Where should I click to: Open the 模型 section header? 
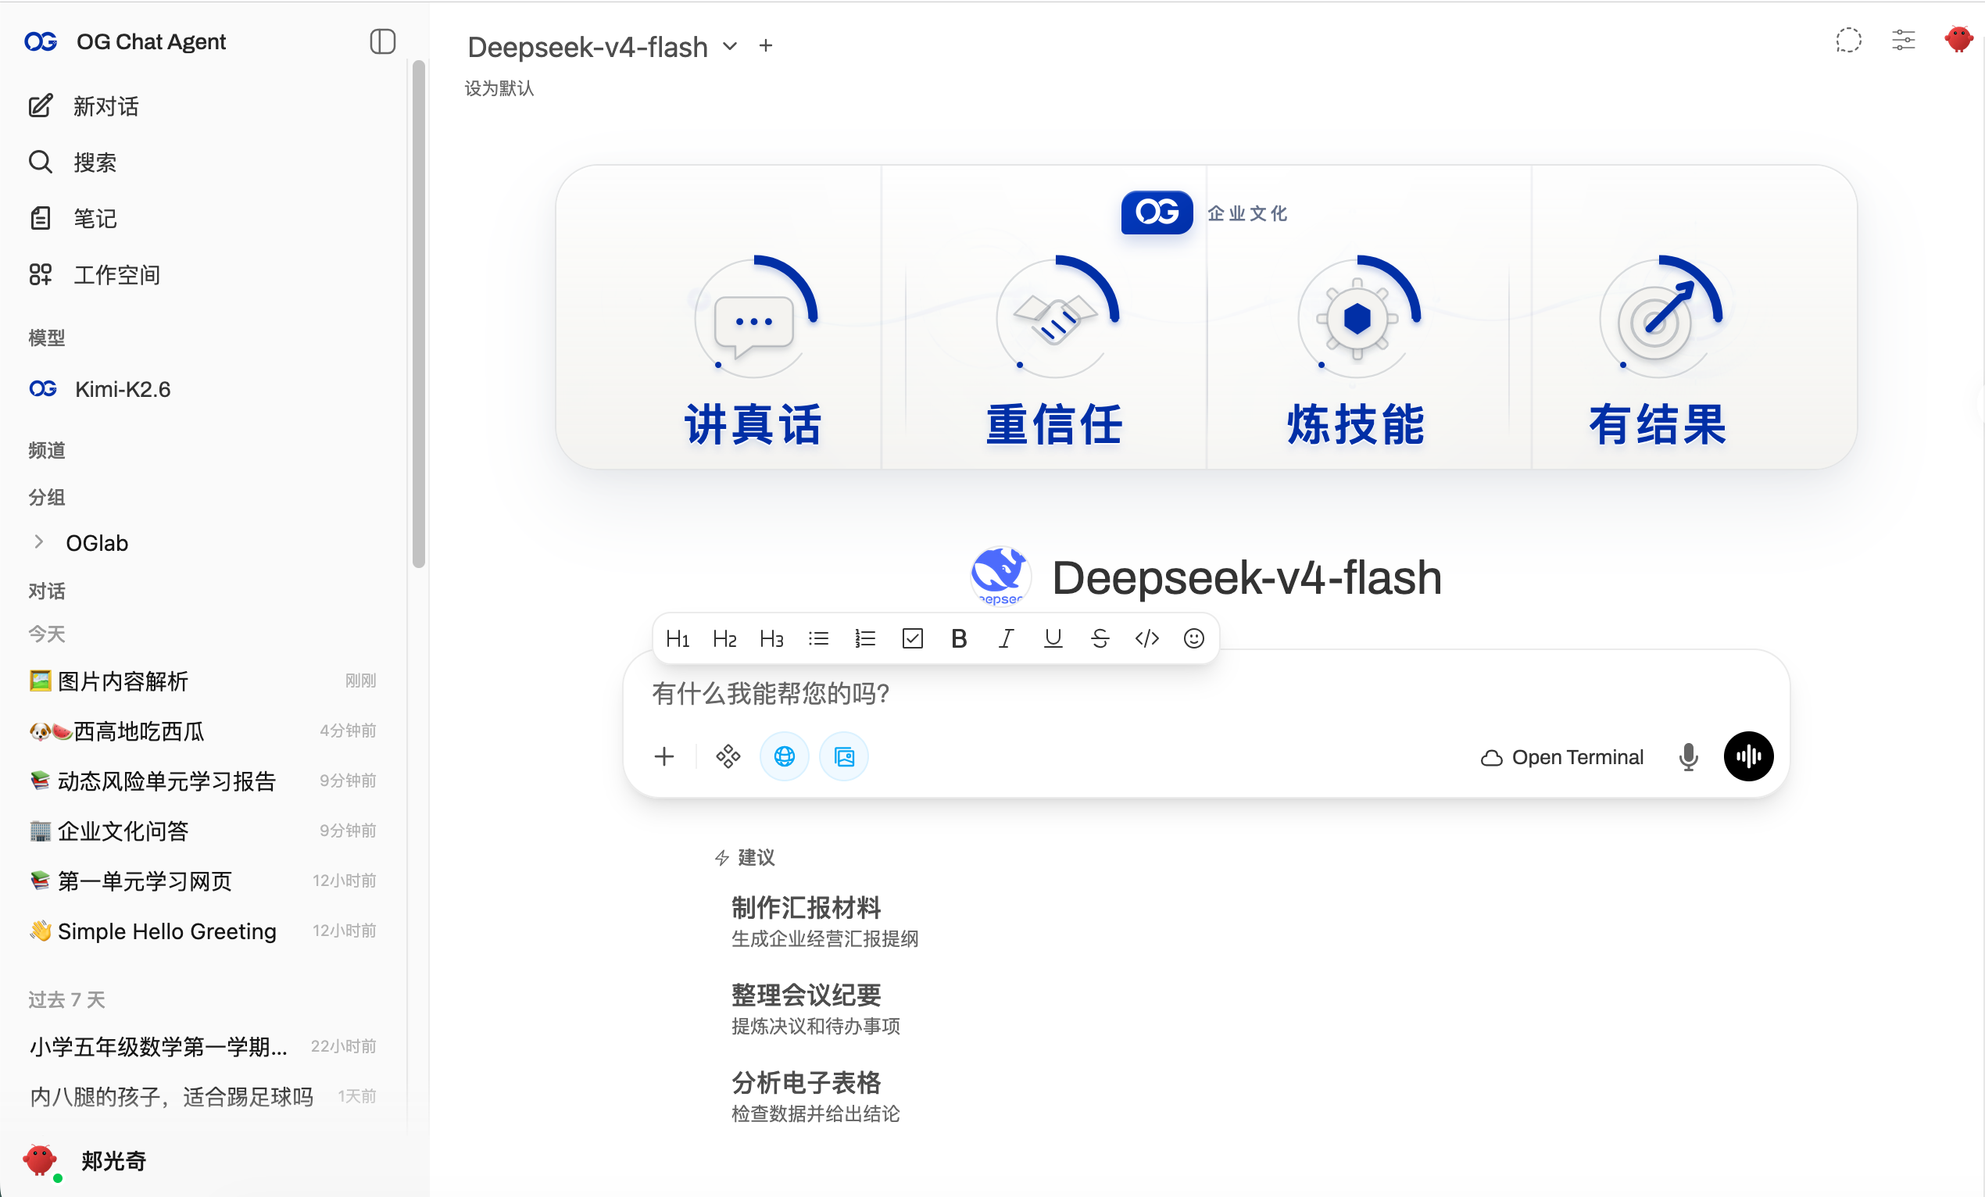[47, 338]
